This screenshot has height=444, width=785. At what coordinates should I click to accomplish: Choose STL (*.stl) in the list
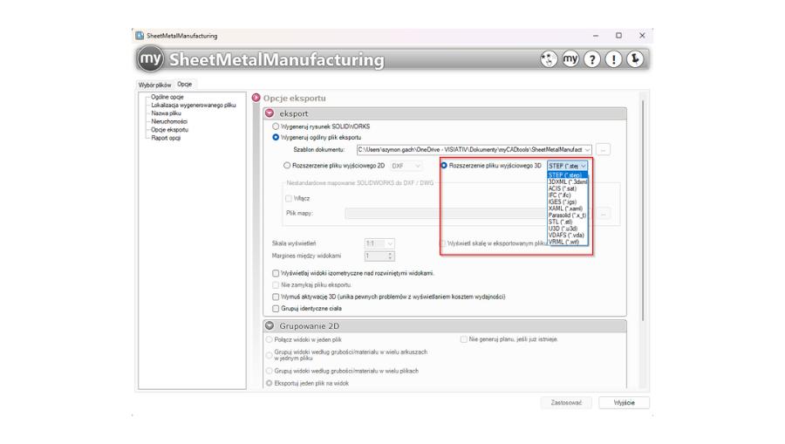coord(567,222)
